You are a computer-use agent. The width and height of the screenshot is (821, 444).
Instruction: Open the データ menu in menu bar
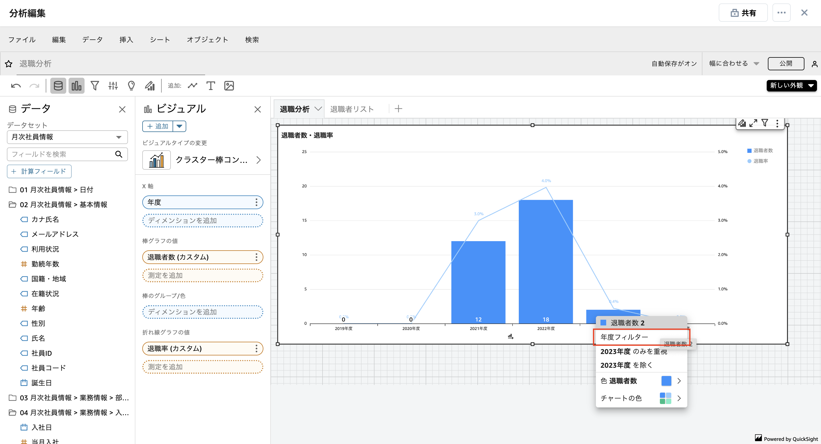[93, 39]
